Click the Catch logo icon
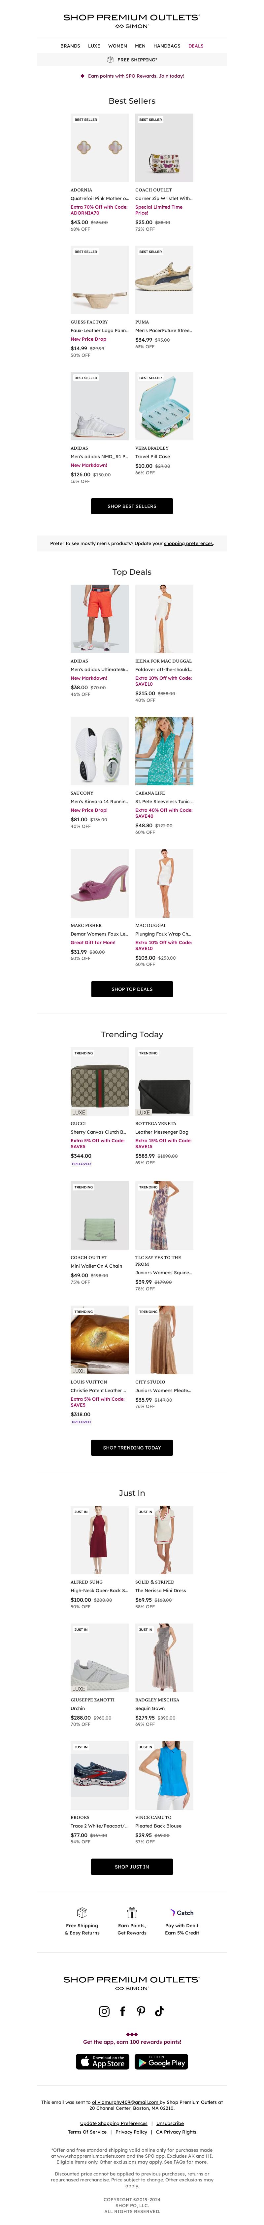The width and height of the screenshot is (264, 2225). pyautogui.click(x=182, y=1912)
